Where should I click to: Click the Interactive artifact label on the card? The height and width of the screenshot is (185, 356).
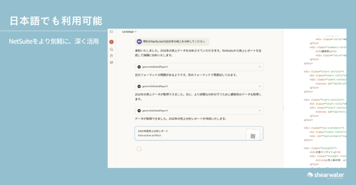pyautogui.click(x=149, y=136)
